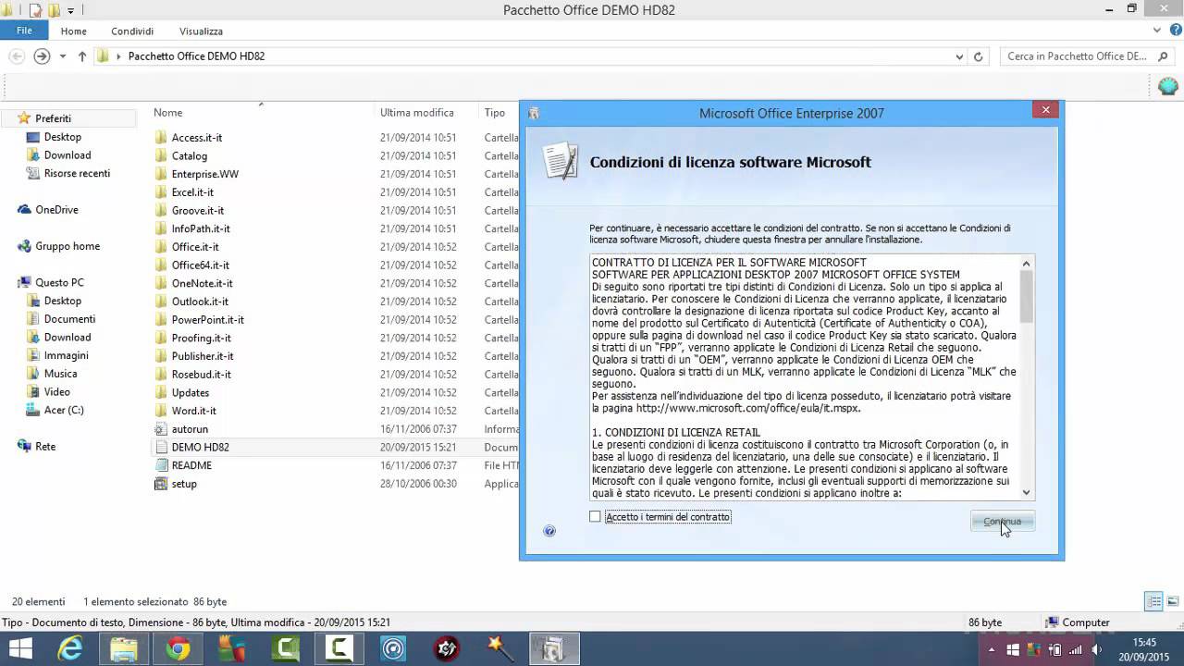Expand the address bar history dropdown
Viewport: 1184px width, 666px height.
[959, 56]
